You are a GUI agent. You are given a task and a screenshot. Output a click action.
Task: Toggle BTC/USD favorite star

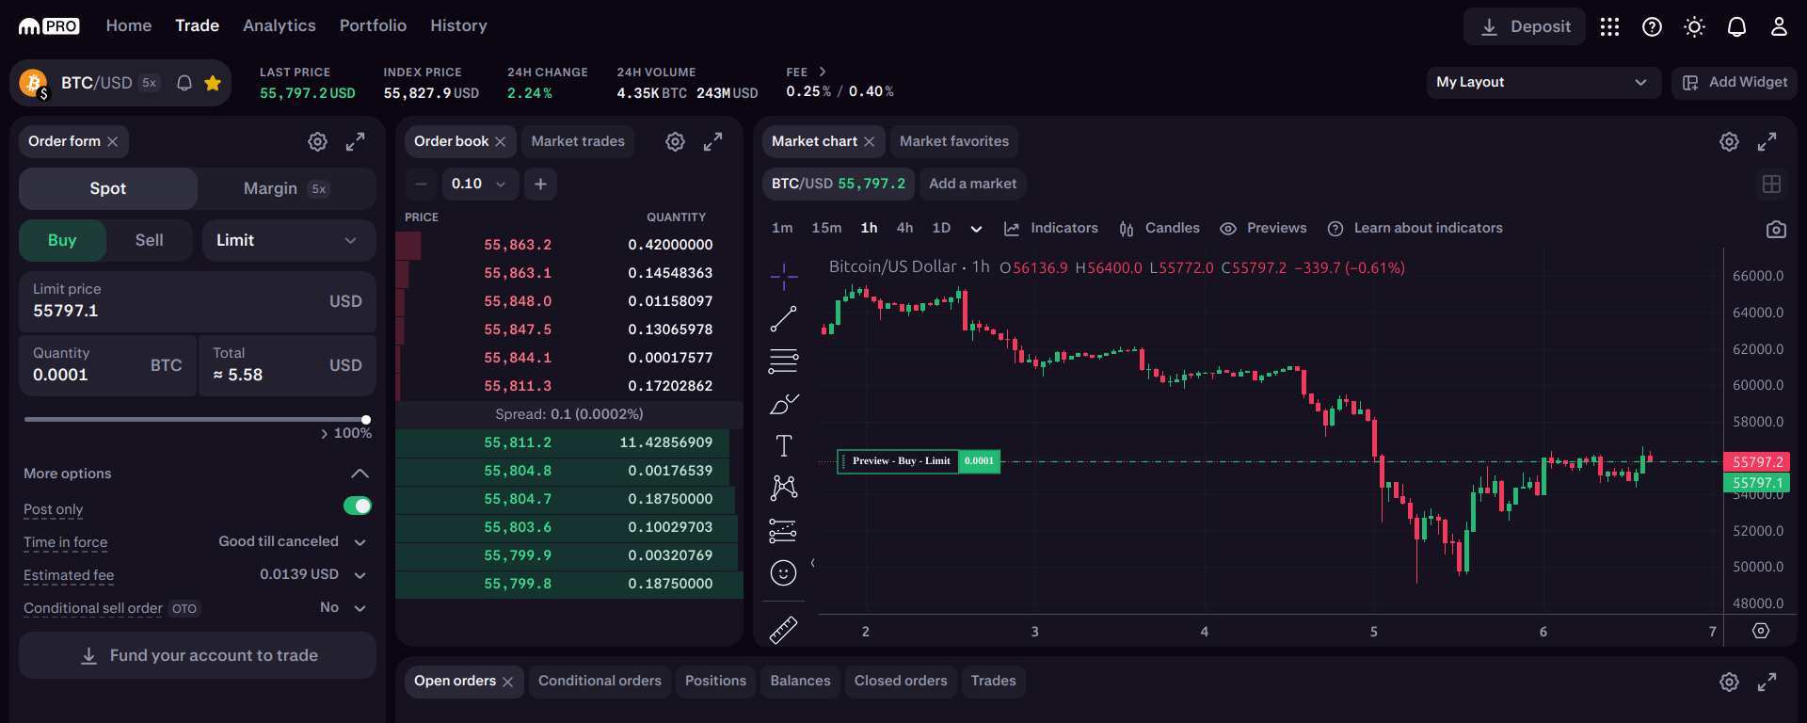(x=213, y=83)
